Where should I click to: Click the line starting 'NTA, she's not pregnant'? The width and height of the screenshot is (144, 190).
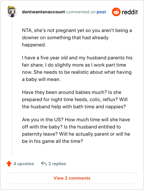tap(77, 31)
